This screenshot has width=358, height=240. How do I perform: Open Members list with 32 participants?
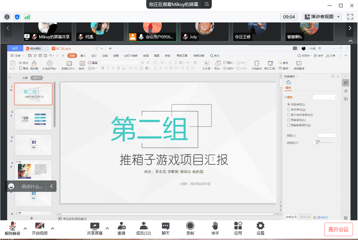[x=144, y=226]
